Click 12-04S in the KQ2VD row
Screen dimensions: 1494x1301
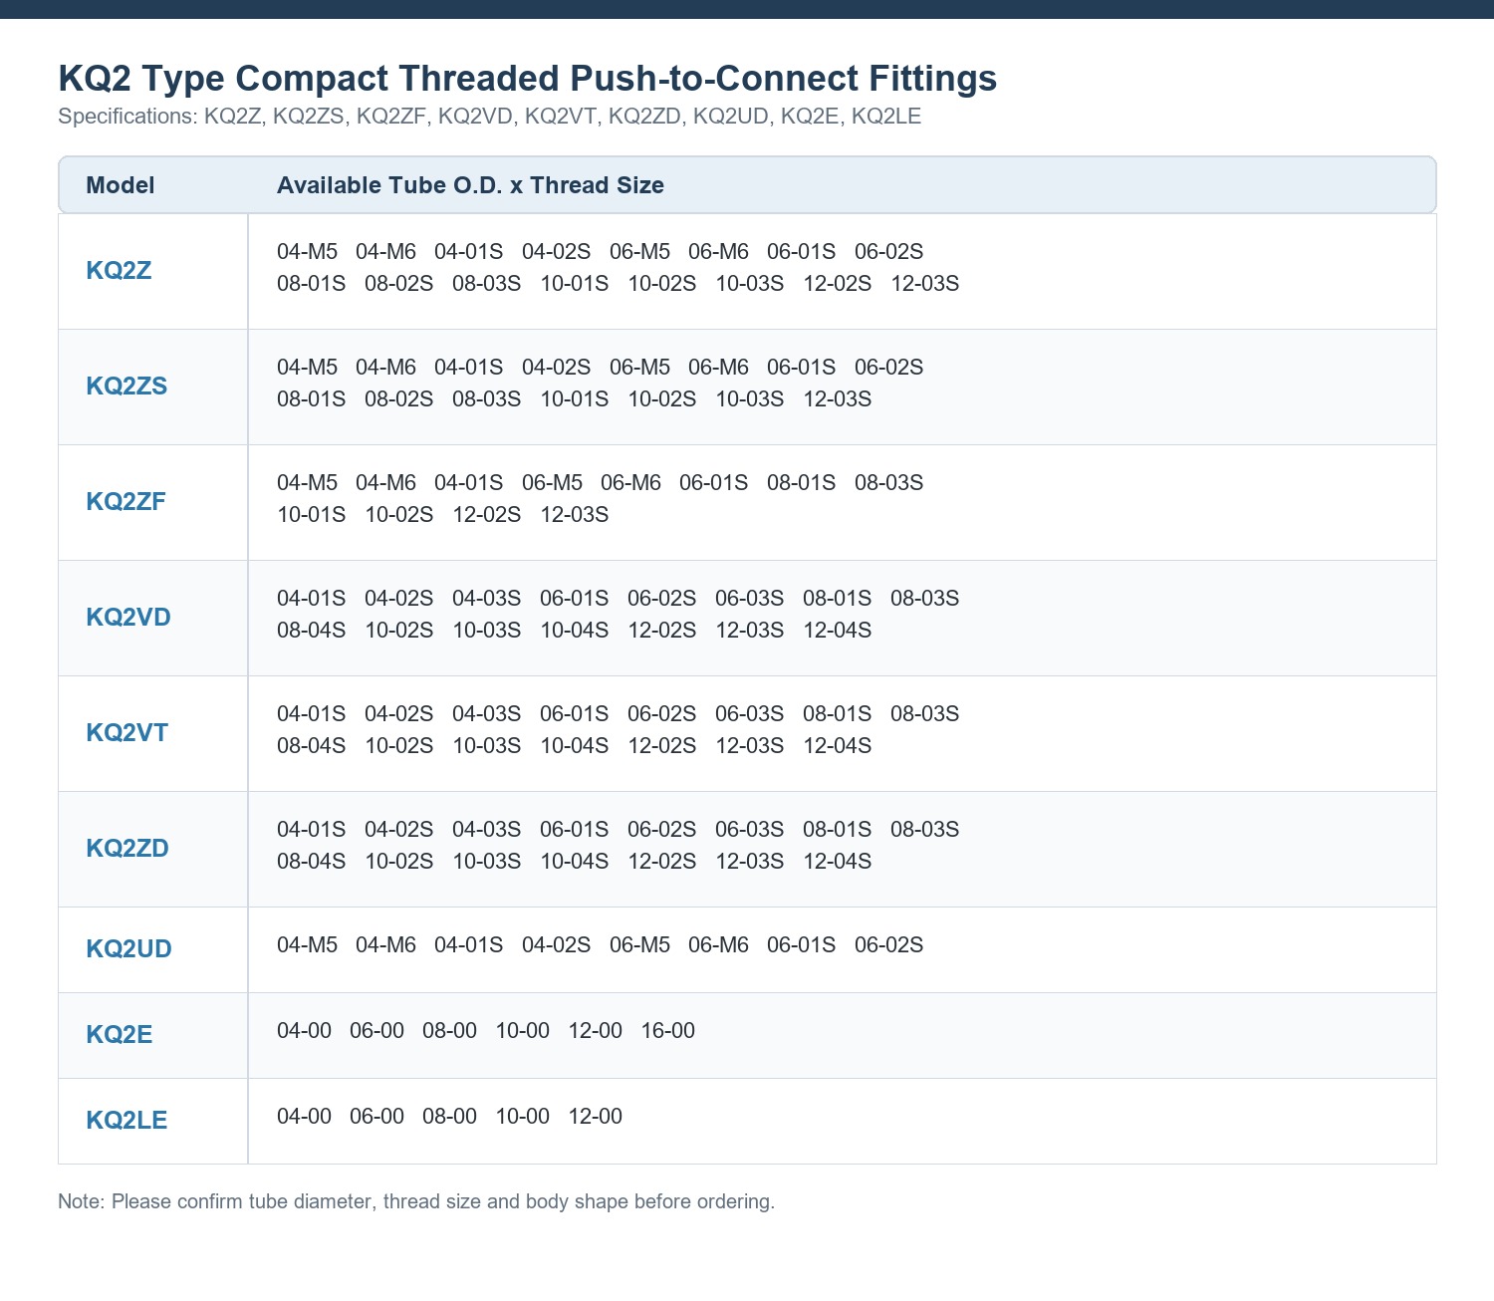(838, 631)
